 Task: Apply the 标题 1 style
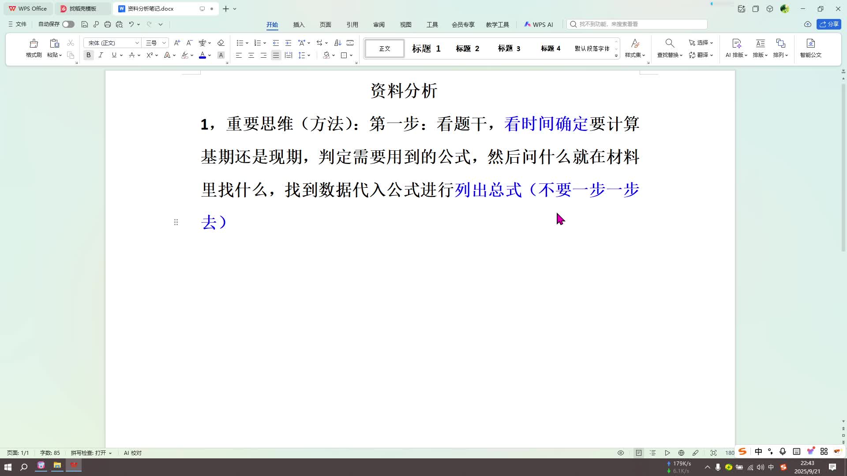pyautogui.click(x=425, y=48)
